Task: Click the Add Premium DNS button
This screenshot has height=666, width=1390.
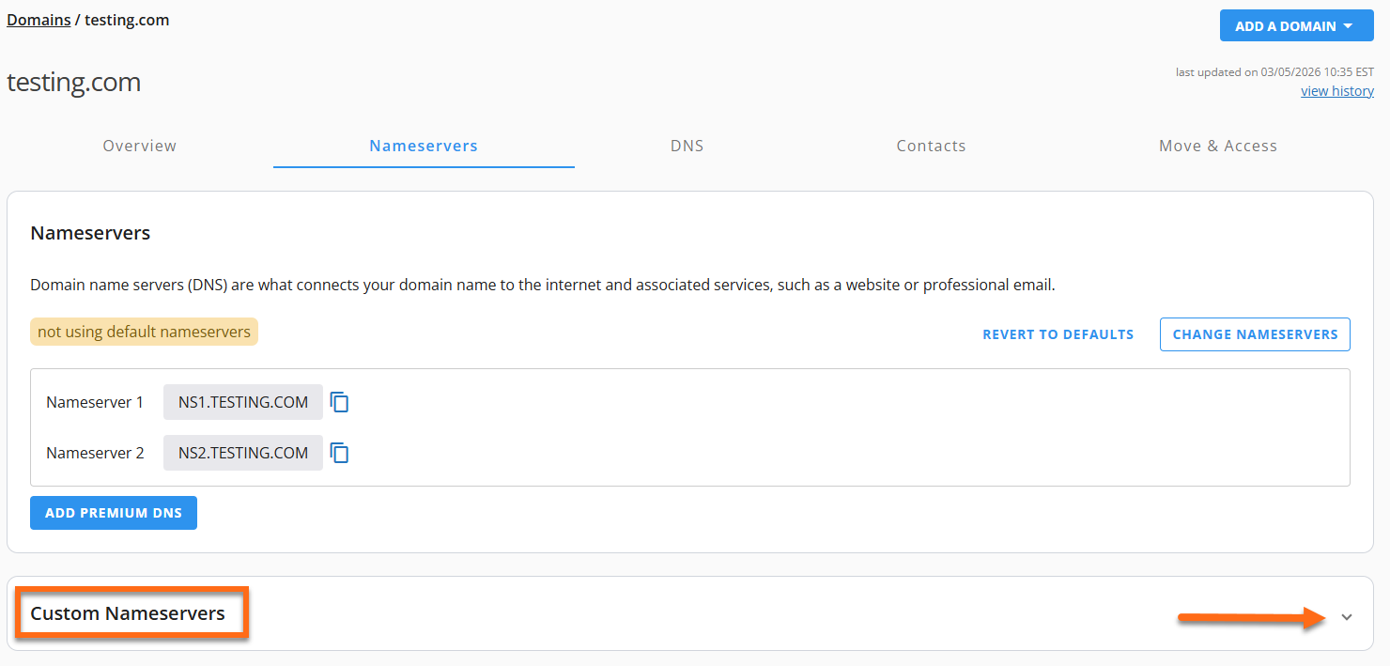Action: click(x=114, y=513)
